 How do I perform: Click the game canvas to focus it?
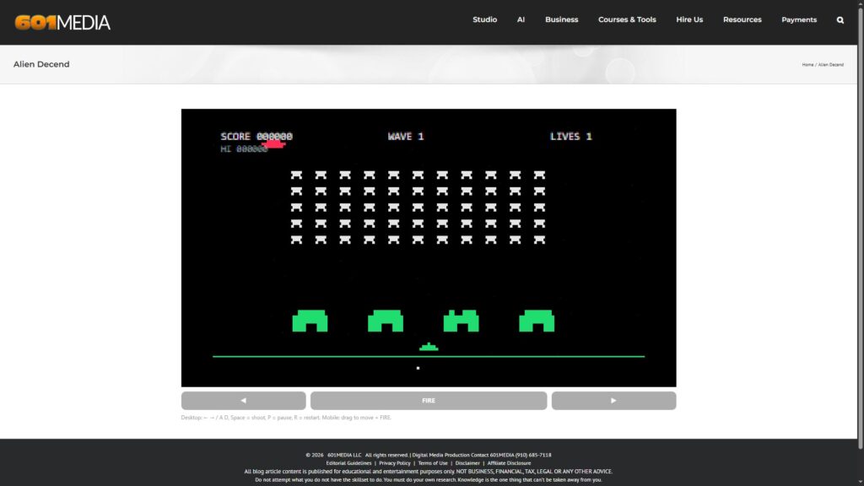[x=429, y=245]
